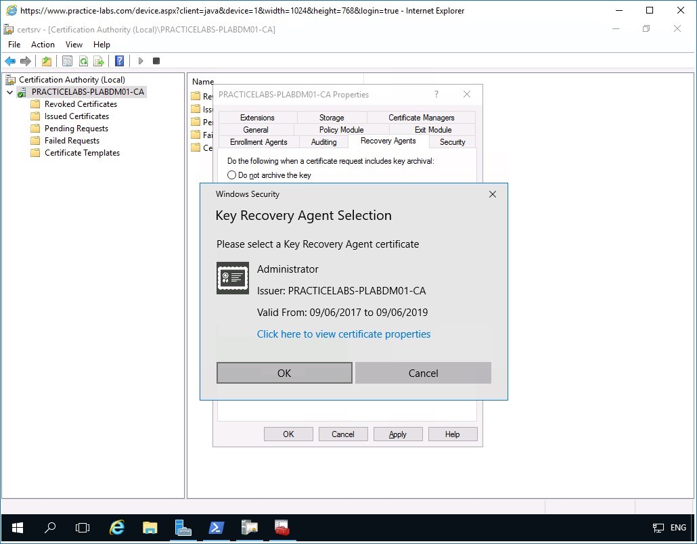Collapse the PRACTICELABS-PLABDM01-CA tree node
The width and height of the screenshot is (697, 544).
tap(9, 92)
